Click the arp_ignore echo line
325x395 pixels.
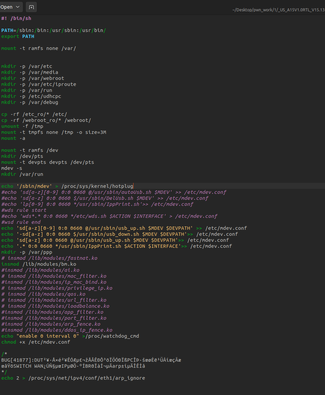tap(73, 378)
